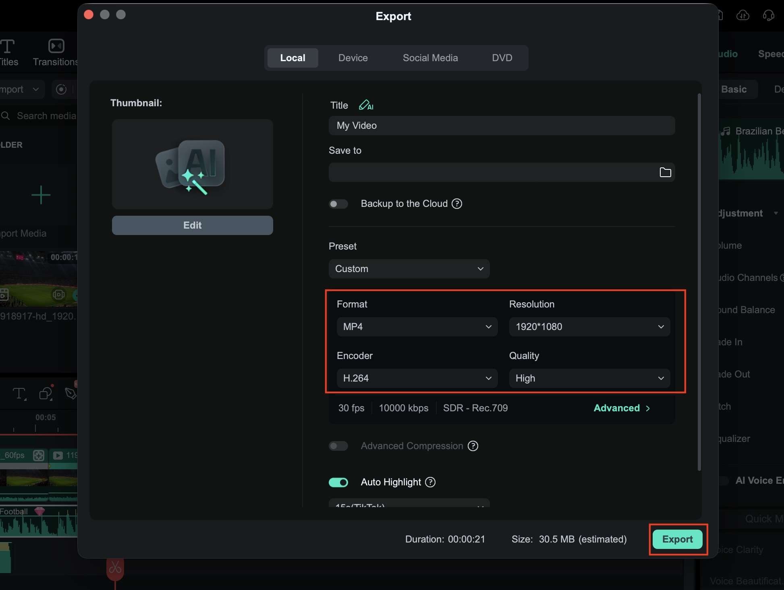
Task: Click the Title field with My Video
Action: click(502, 126)
